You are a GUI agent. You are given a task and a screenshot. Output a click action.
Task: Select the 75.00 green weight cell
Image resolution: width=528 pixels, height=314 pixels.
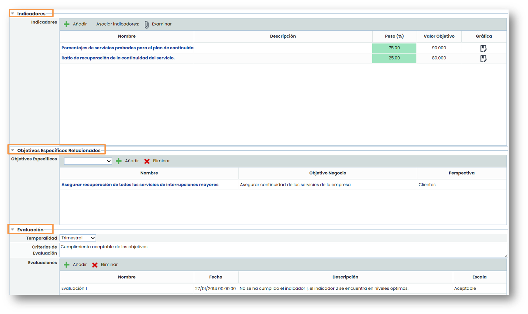tap(394, 48)
